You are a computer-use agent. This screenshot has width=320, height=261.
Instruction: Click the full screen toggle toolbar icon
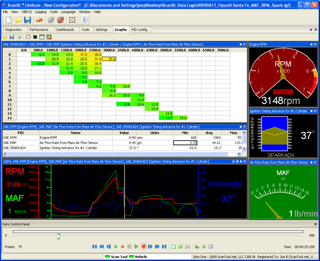coord(72,20)
